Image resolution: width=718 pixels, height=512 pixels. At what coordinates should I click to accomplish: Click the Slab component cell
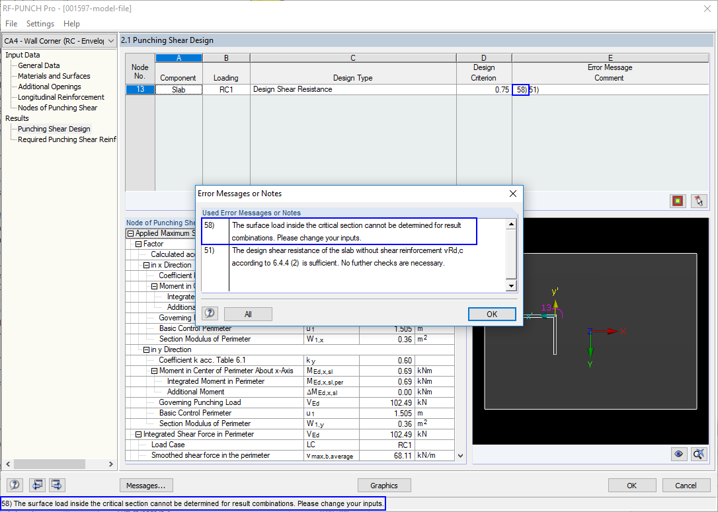coord(179,90)
